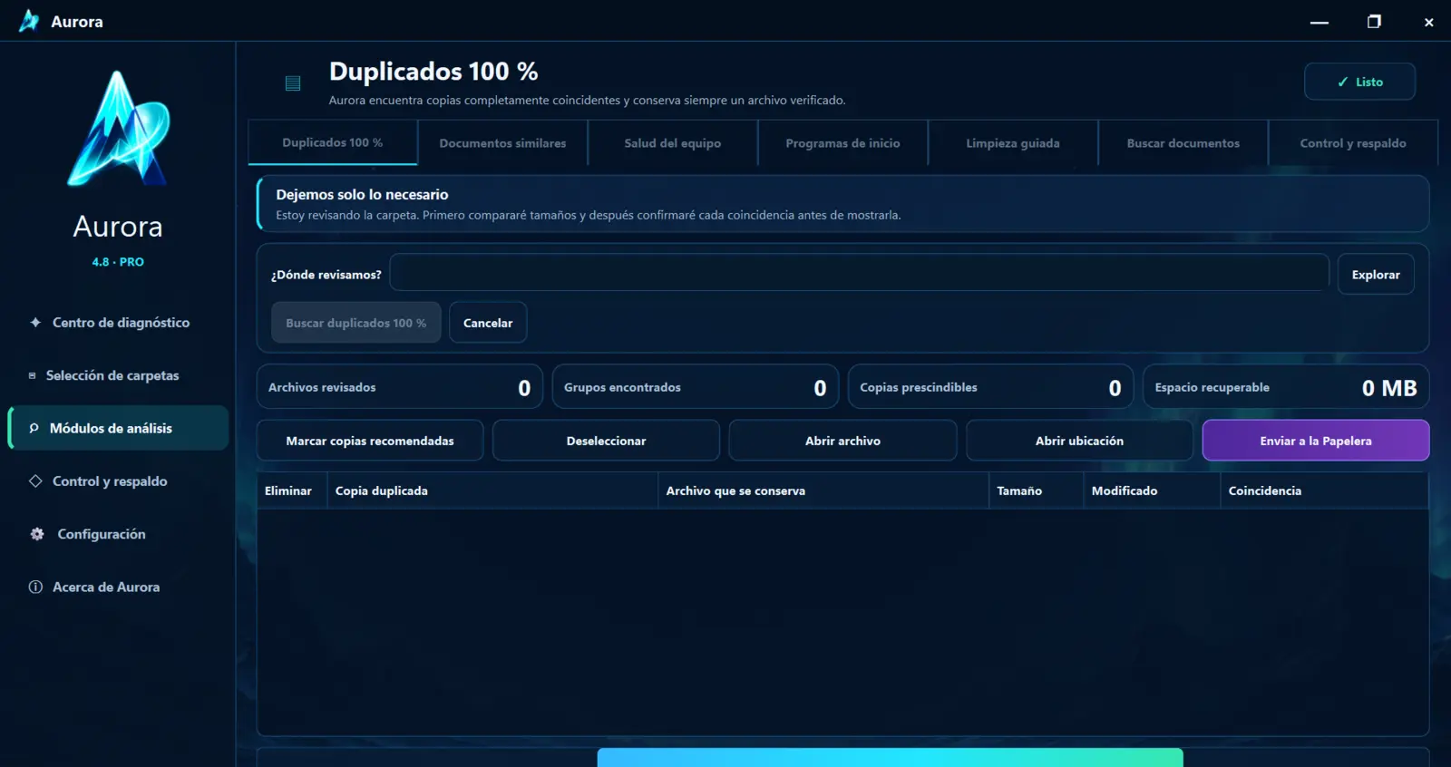Screen dimensions: 1451x767
Task: Click the Eliminar column header
Action: [x=292, y=490]
